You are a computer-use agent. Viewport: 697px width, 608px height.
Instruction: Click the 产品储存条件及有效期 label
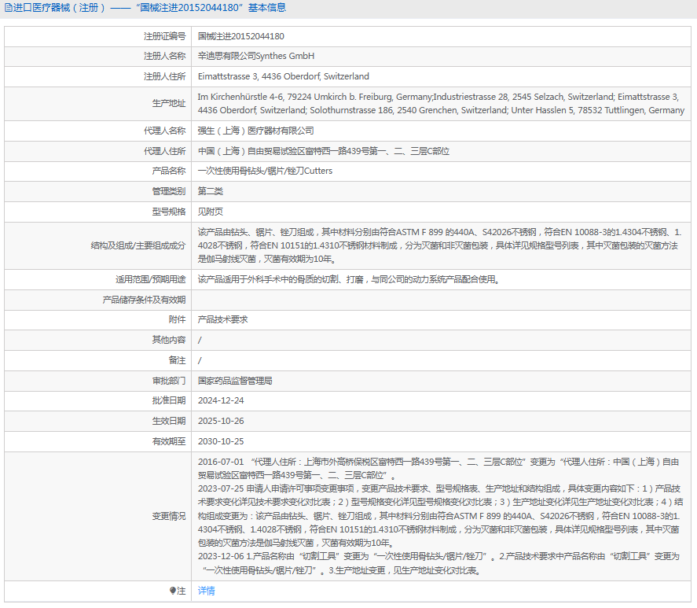point(144,300)
